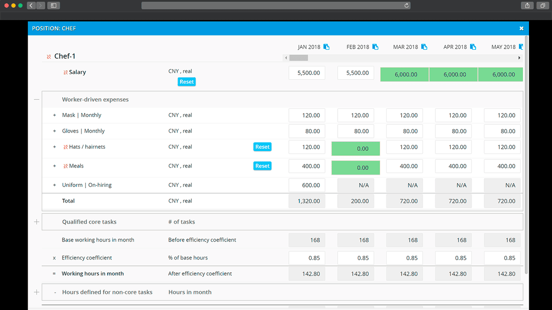The height and width of the screenshot is (310, 552).
Task: Click the copy icon next to JAN 2018
Action: tap(327, 47)
